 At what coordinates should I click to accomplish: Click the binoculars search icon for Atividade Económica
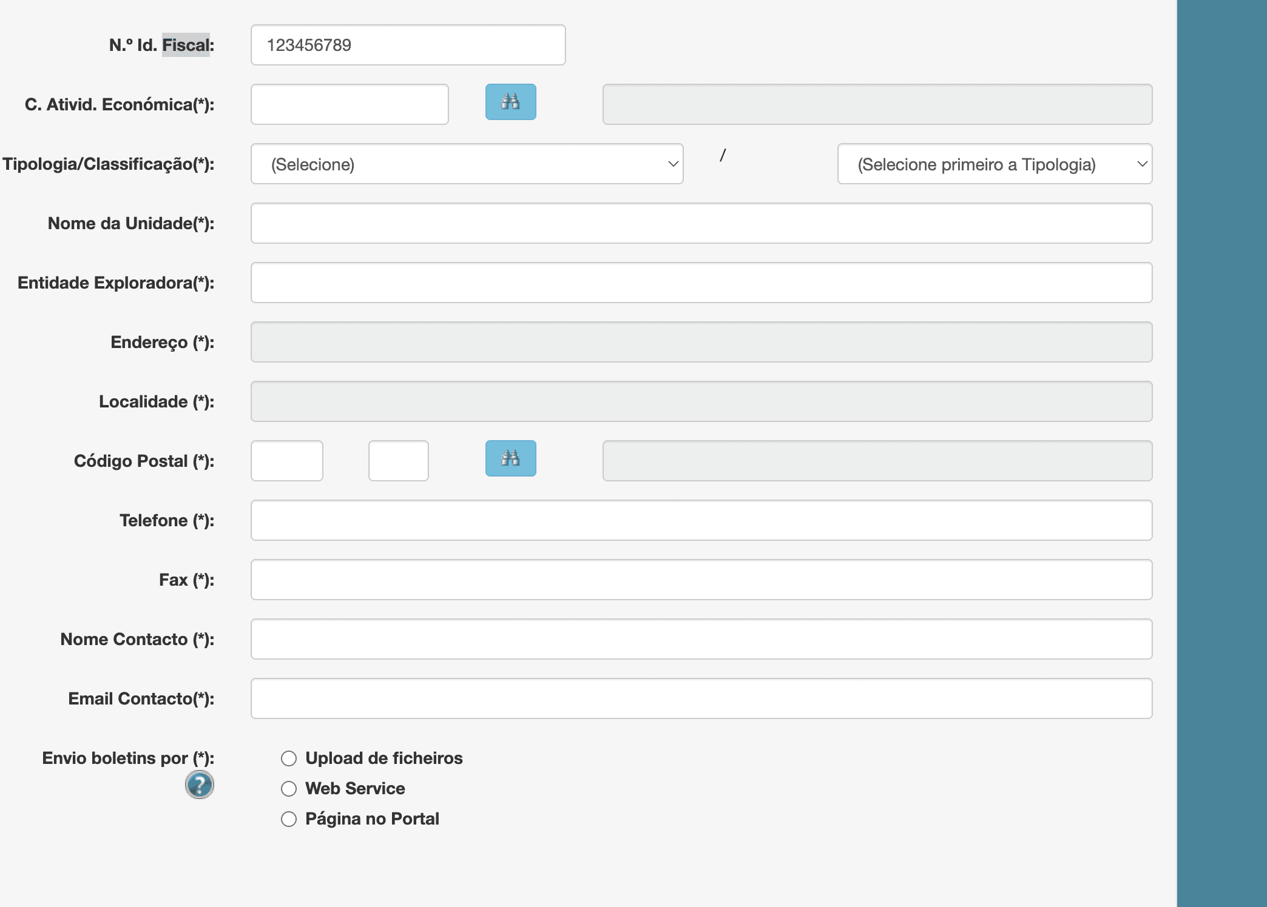pos(510,102)
